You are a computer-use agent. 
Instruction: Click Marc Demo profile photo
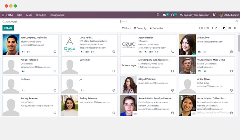[x=187, y=65]
